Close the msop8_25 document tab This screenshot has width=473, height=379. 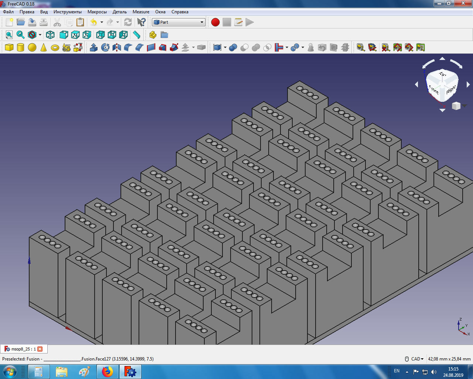pyautogui.click(x=40, y=349)
